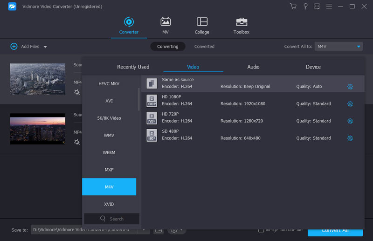Image resolution: width=373 pixels, height=241 pixels.
Task: Enable Merge into one file checkbox
Action: click(262, 230)
